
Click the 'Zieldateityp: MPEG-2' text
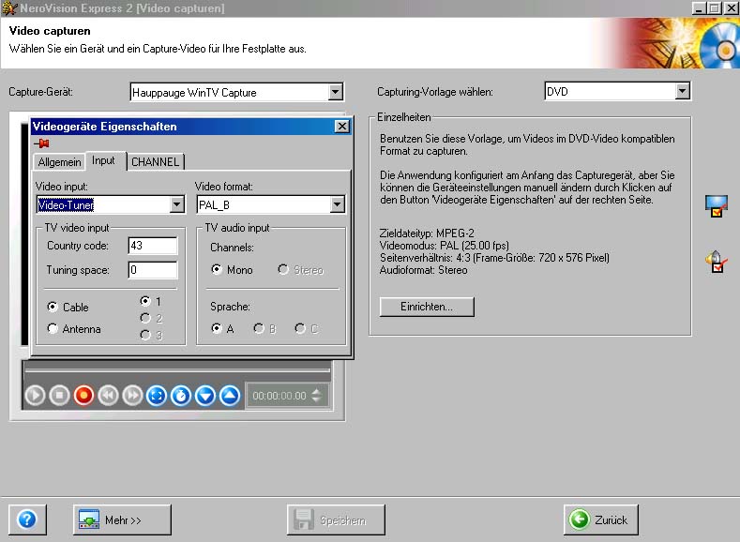point(427,233)
